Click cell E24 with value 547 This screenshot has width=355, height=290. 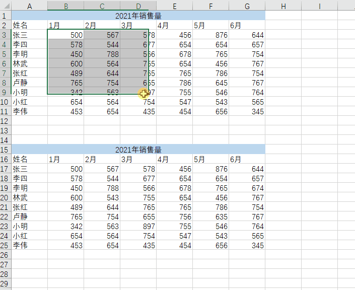(175, 236)
